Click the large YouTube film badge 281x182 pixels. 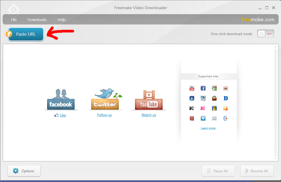tap(149, 100)
